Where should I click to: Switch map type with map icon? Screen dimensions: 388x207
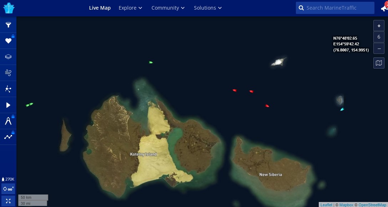[x=379, y=63]
